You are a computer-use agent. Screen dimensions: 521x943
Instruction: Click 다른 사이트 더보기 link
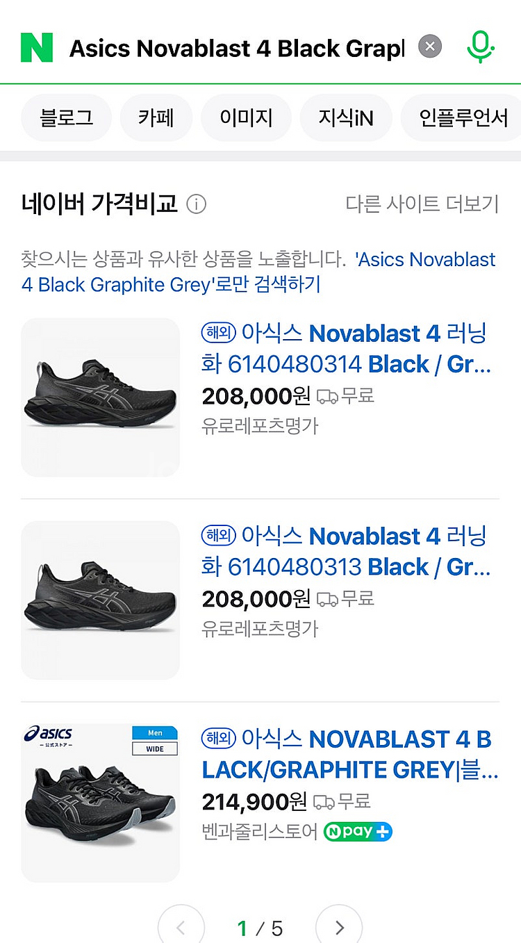tap(422, 204)
